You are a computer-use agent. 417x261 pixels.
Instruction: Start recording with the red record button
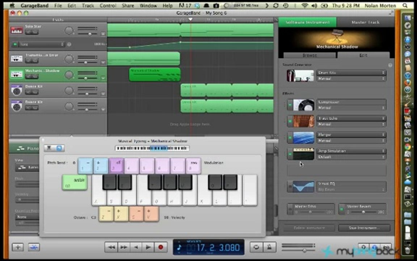161,247
